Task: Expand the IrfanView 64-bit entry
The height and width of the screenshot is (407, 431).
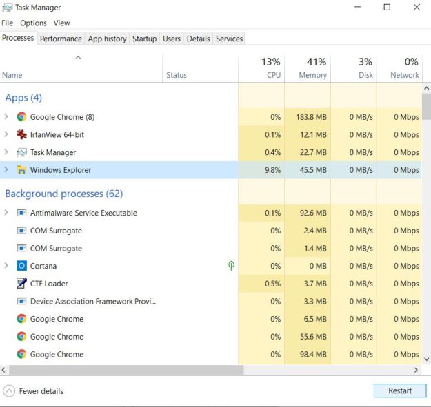Action: 6,134
